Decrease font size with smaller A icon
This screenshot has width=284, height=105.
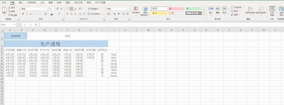pyautogui.click(x=61, y=9)
